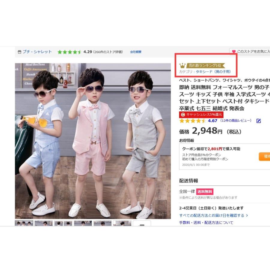Open the プチ・シャレット store link
The height and width of the screenshot is (270, 270).
[x=37, y=52]
